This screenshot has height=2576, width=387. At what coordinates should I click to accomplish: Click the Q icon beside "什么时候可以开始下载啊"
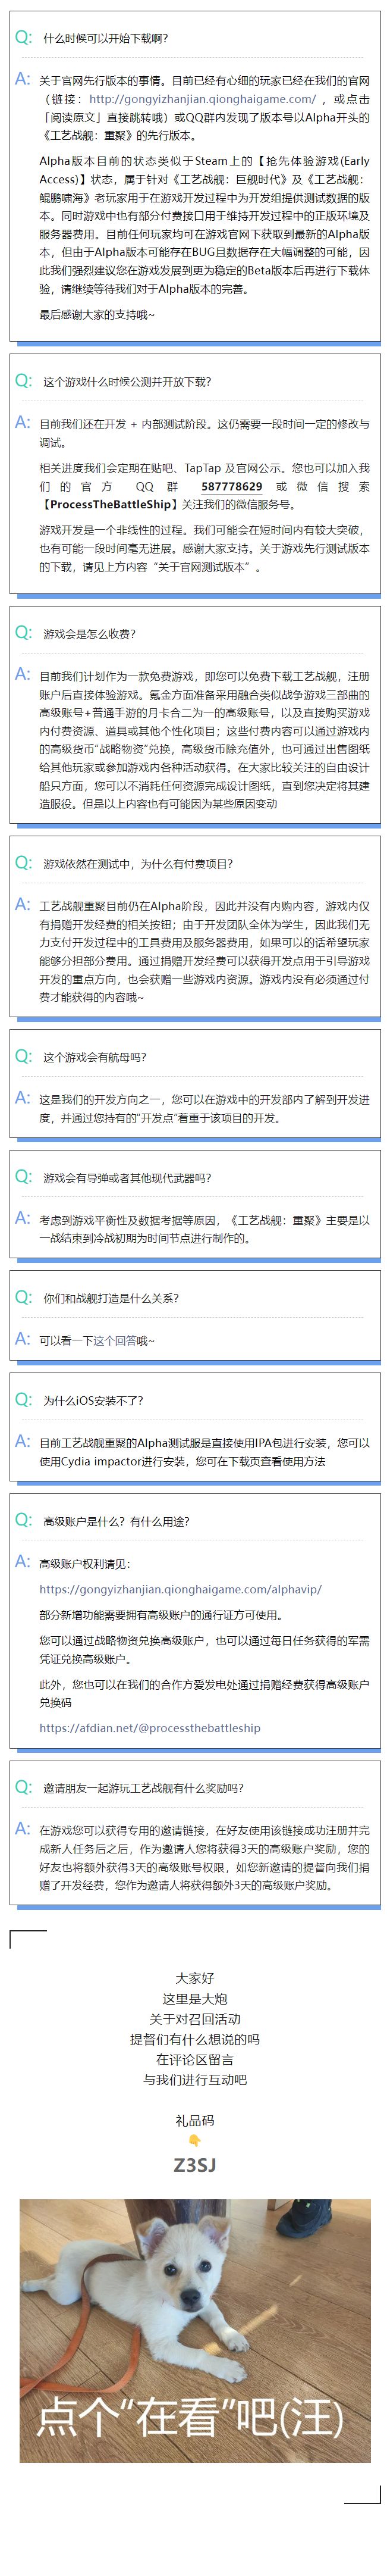23,38
